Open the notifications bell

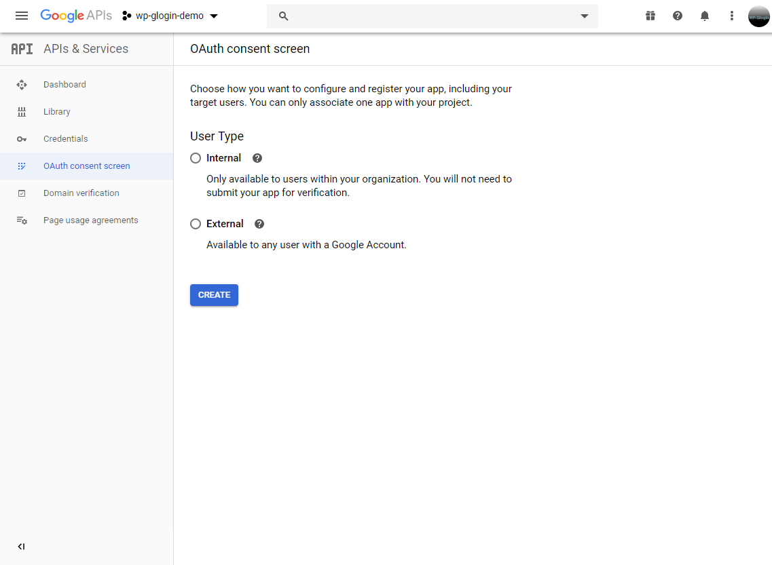(705, 16)
